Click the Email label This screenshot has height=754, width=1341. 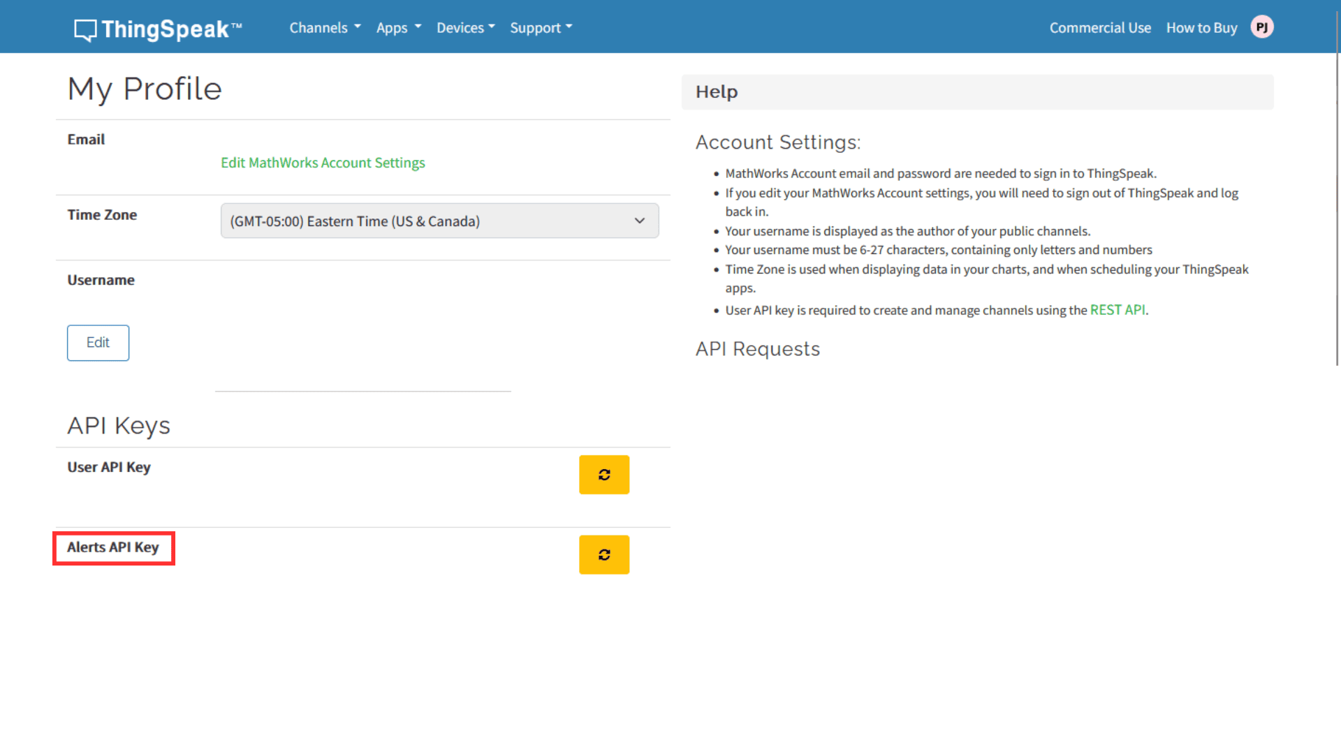86,140
